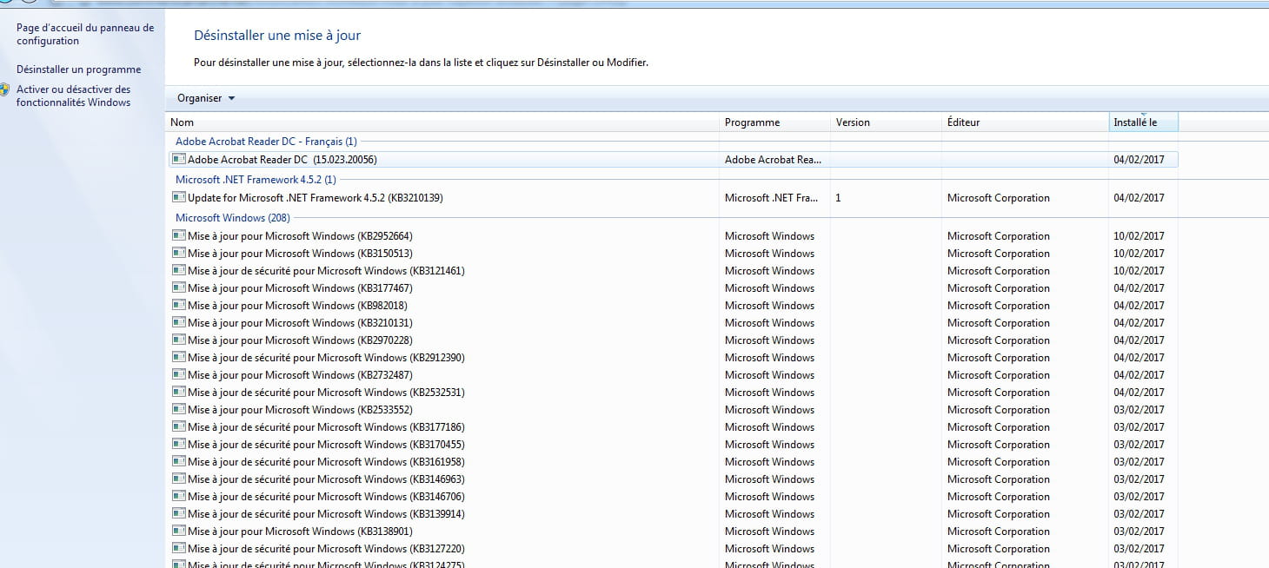Select Mise à jour de sécurité (KB3161958)

pyautogui.click(x=672, y=462)
